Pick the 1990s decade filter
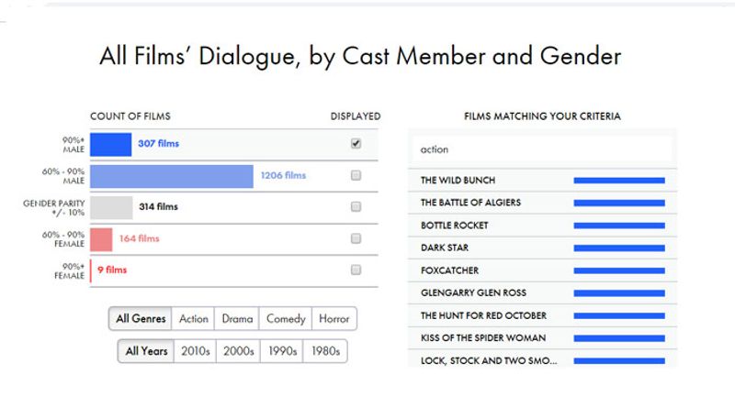735x419 pixels. [x=282, y=351]
